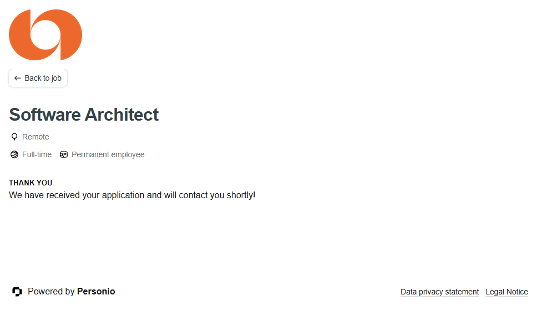Open the Legal Notice link
537x326 pixels.
pos(506,292)
